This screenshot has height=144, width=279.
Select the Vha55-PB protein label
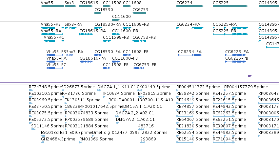pos(56,52)
